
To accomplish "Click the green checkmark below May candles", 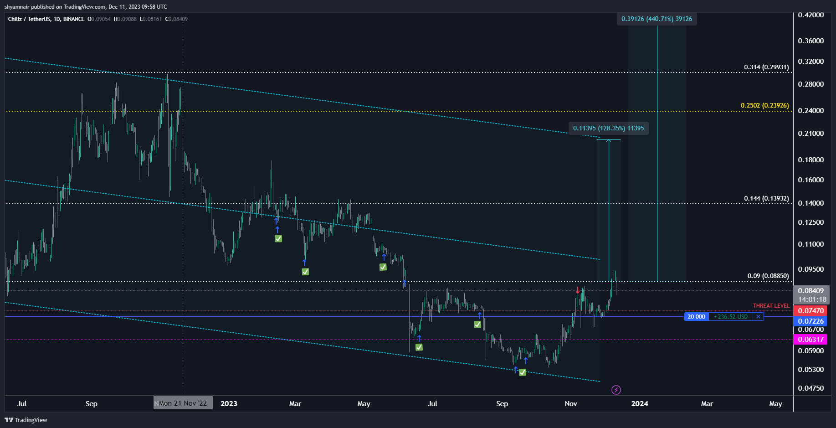I will coord(383,267).
